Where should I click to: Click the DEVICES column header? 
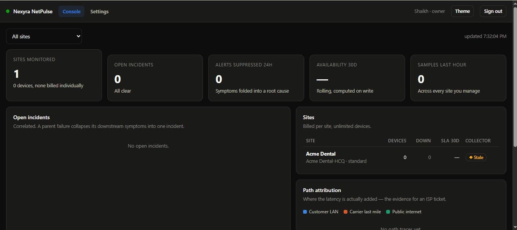click(x=397, y=140)
